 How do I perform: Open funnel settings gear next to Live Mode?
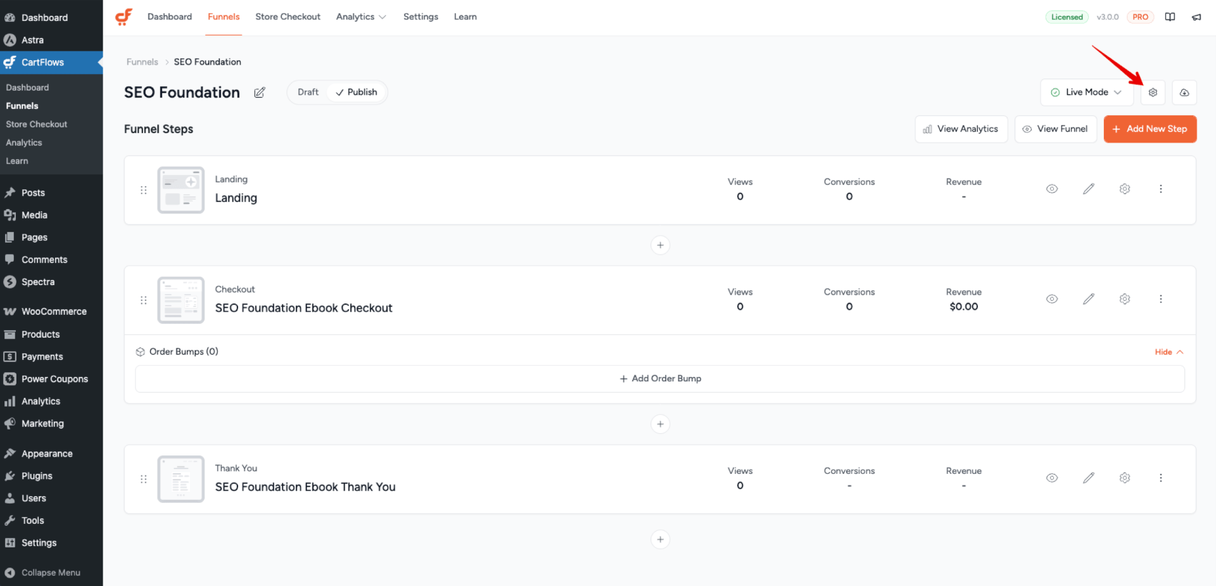click(x=1153, y=92)
